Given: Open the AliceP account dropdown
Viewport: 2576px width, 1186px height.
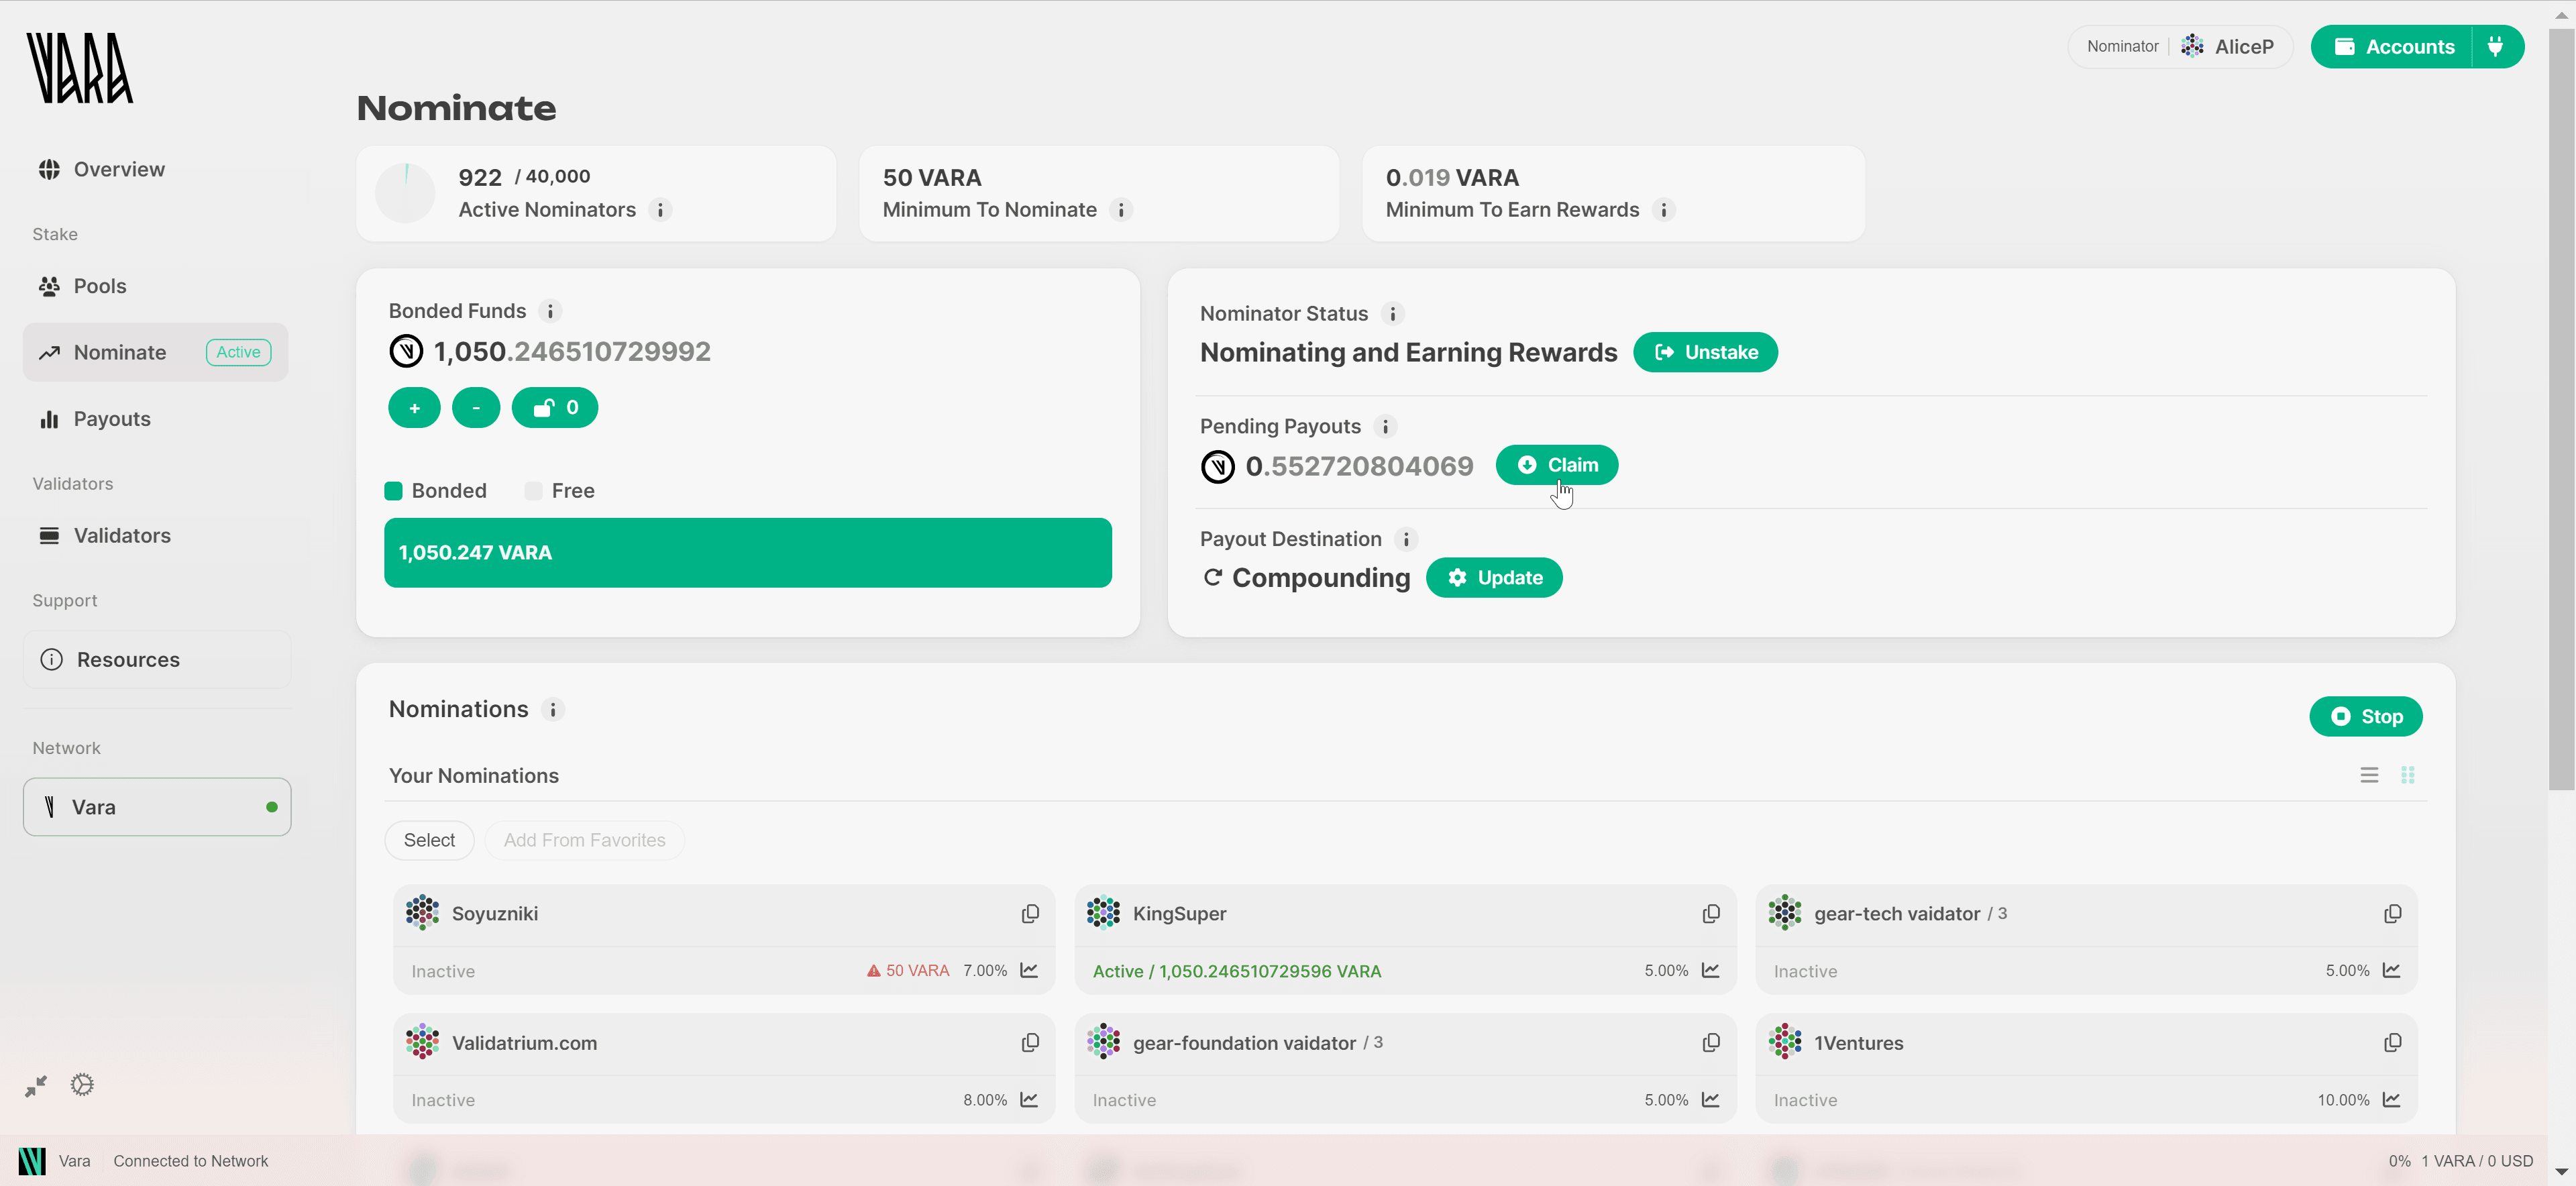Looking at the screenshot, I should [2230, 46].
